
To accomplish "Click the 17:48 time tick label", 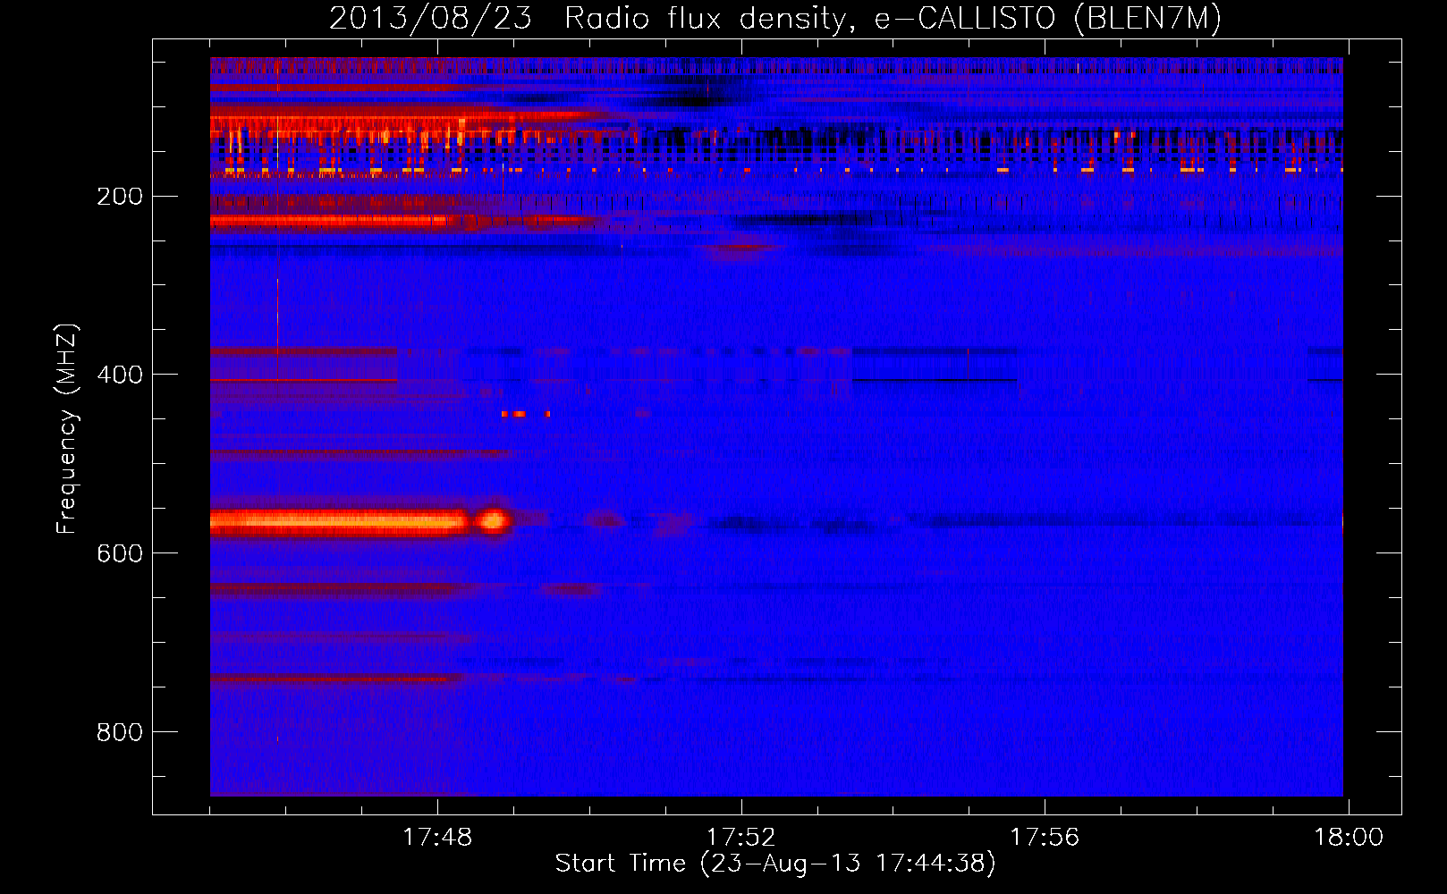I will pos(436,838).
